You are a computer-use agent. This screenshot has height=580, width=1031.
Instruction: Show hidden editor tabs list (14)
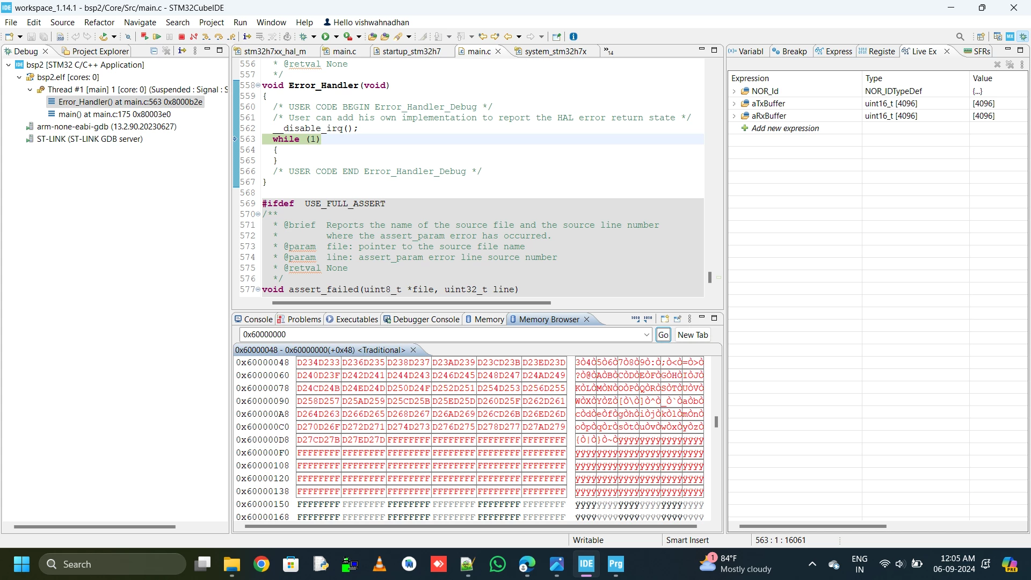click(608, 51)
